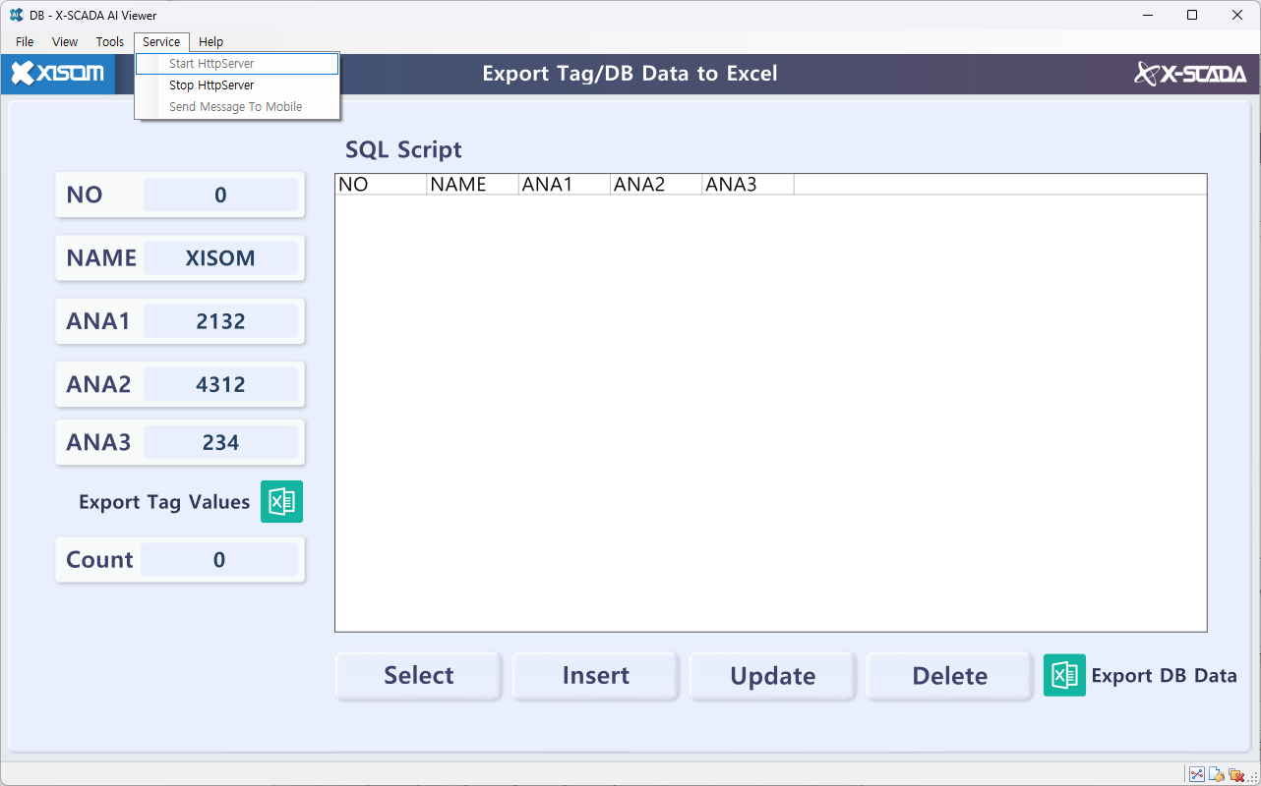
Task: Open the File menu
Action: [x=25, y=42]
